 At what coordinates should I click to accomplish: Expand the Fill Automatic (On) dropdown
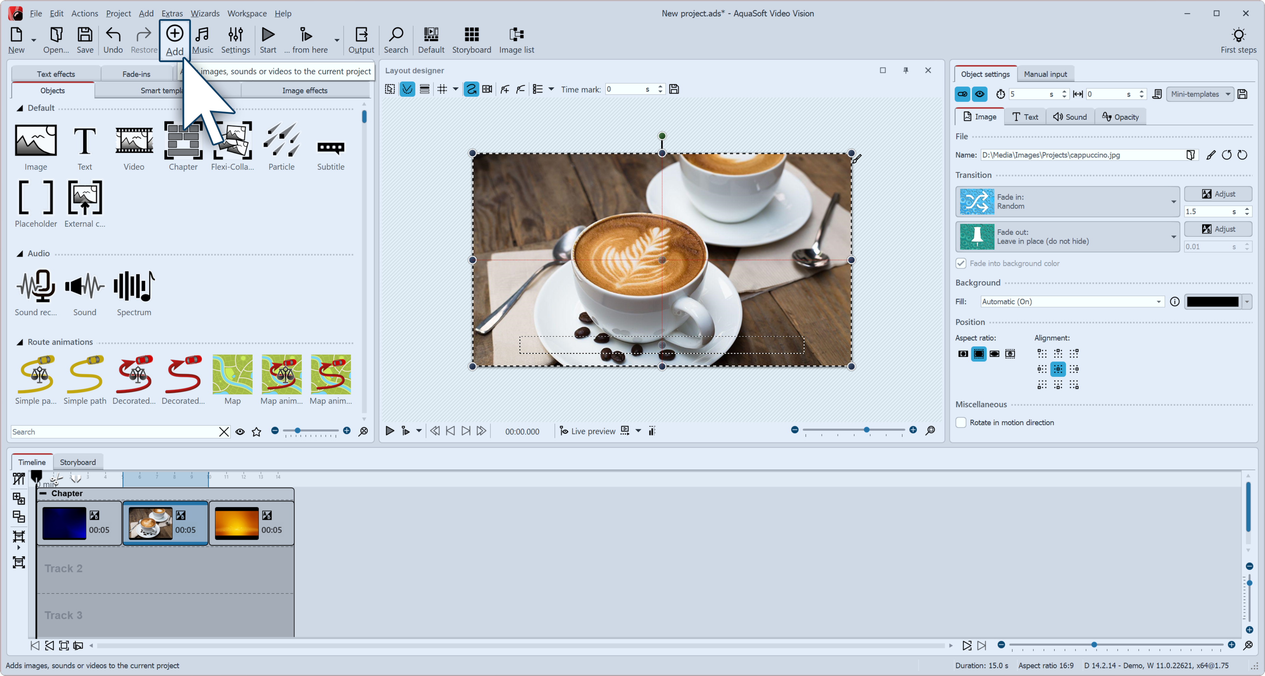click(x=1071, y=302)
